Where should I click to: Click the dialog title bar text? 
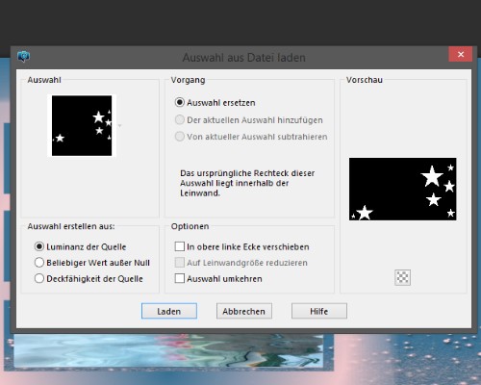coord(243,58)
